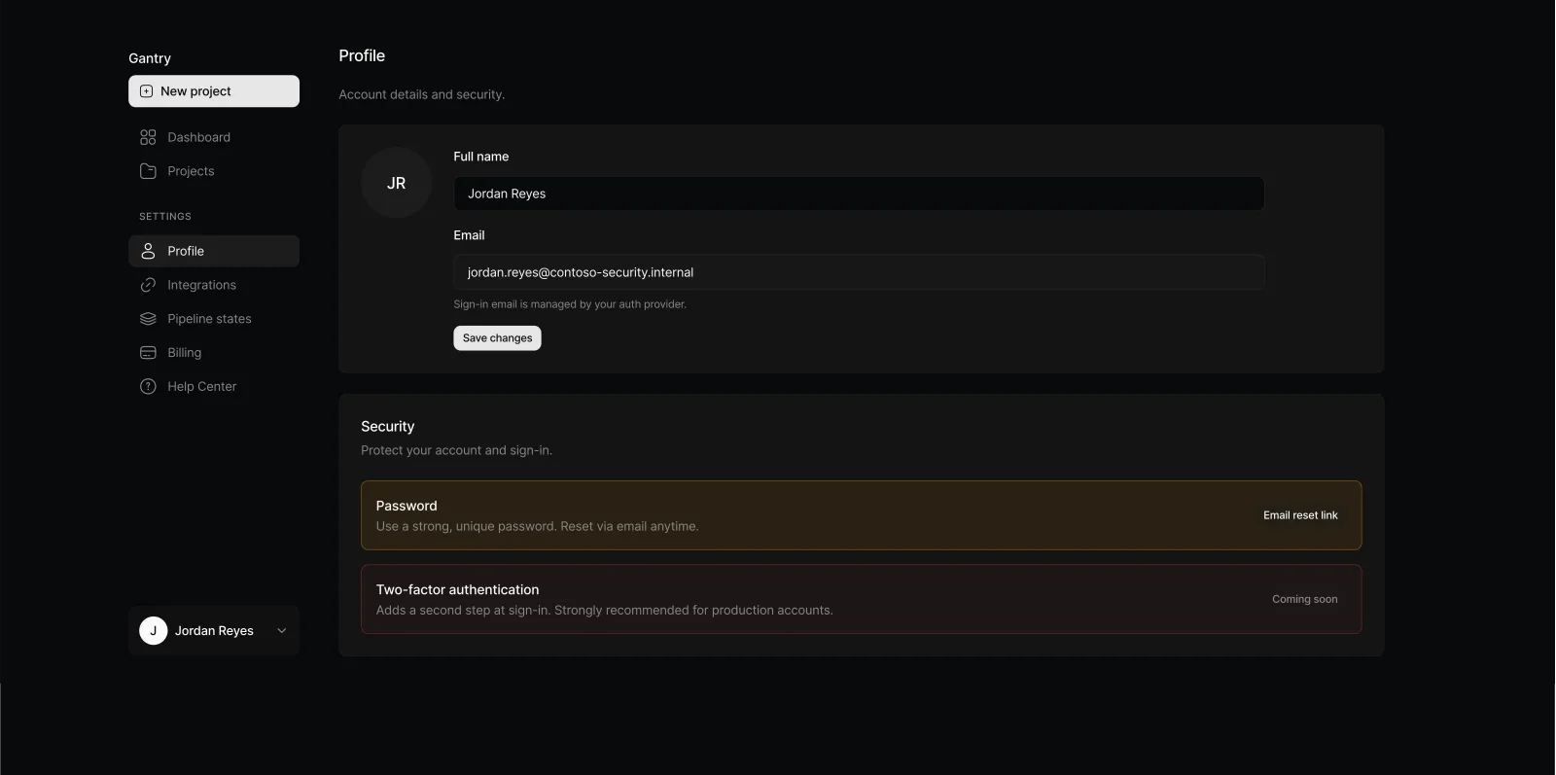
Task: Open the Jordan Reyes user menu
Action: [x=213, y=631]
